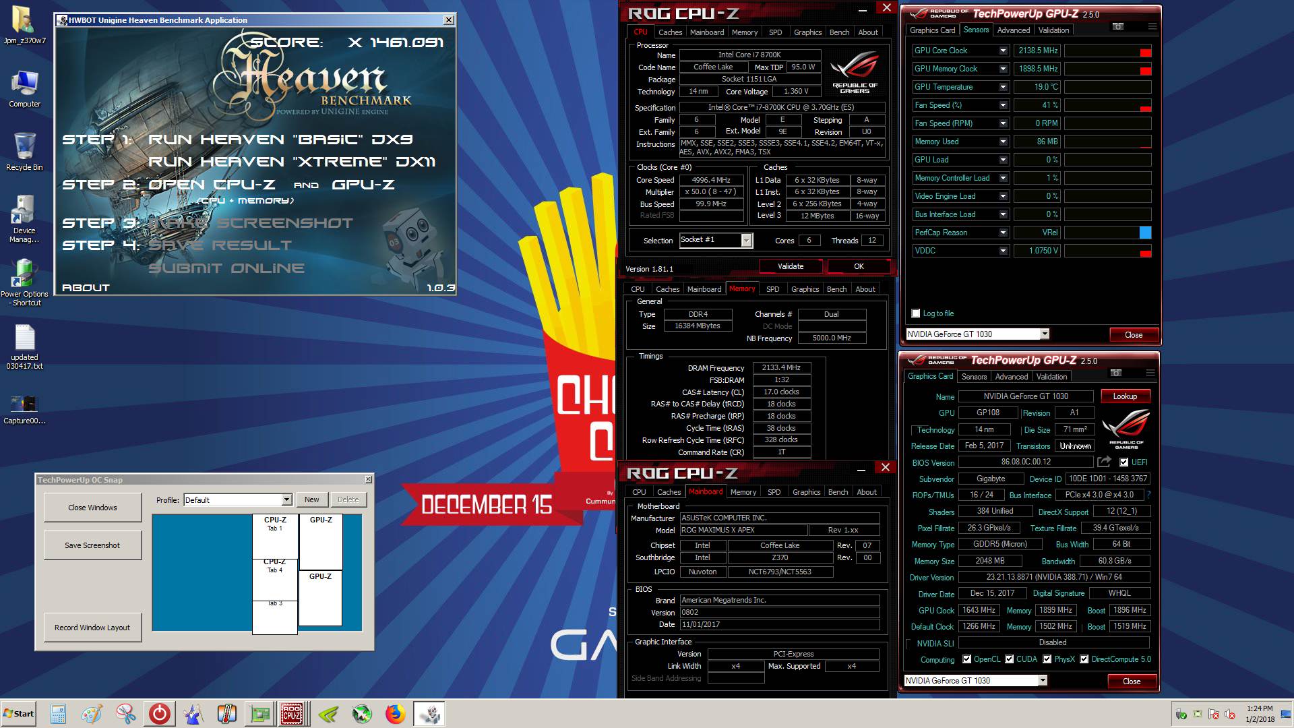Screen dimensions: 1294x728
Task: Open Jpm_z370w7 folder on the desktop
Action: tap(24, 26)
